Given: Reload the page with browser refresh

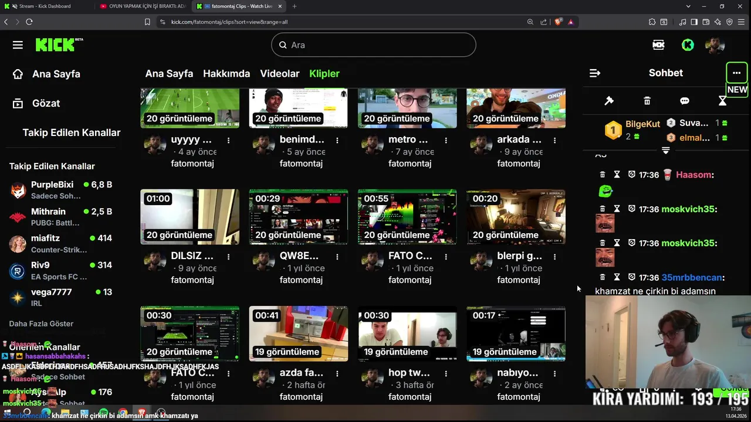Looking at the screenshot, I should (x=29, y=22).
